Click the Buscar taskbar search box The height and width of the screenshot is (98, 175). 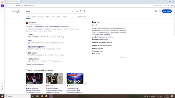pos(18,96)
